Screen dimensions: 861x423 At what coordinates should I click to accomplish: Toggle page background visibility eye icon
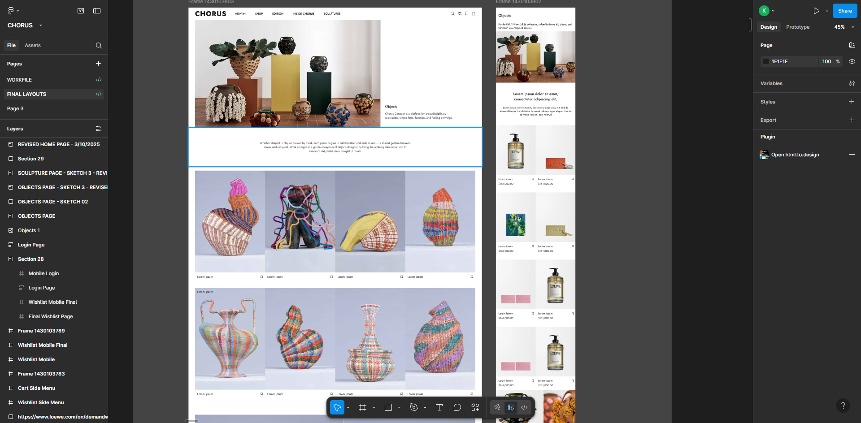(x=852, y=61)
